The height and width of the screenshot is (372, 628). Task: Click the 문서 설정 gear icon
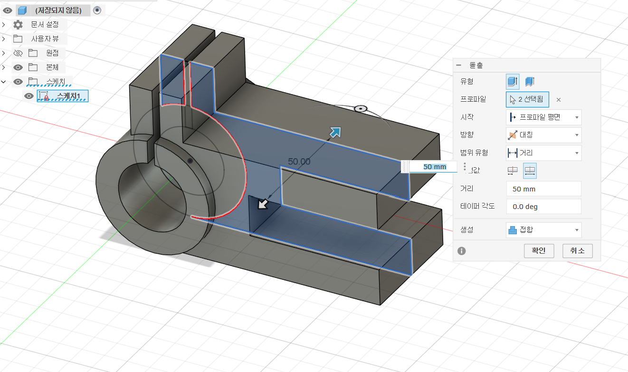click(18, 25)
